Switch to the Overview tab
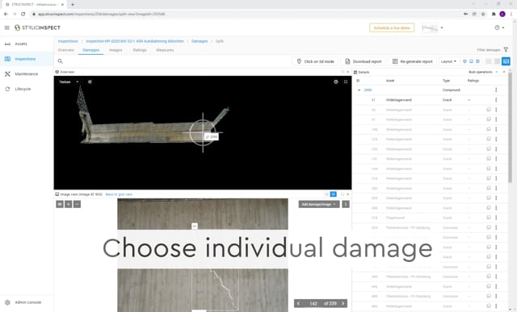This screenshot has height=312, width=517. click(66, 50)
